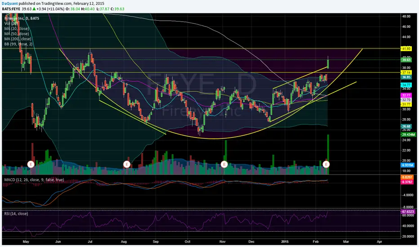Screen dimensions: 419x247
Task: Click the purple 67.6323 RSI value label
Action: click(x=408, y=212)
